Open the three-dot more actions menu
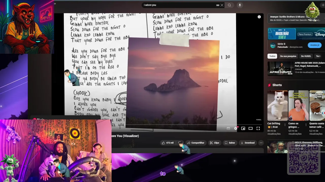Image resolution: width=325 pixels, height=182 pixels. [x=261, y=143]
